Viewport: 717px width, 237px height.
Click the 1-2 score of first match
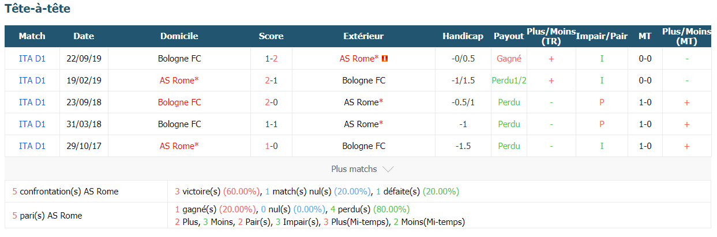(x=271, y=59)
